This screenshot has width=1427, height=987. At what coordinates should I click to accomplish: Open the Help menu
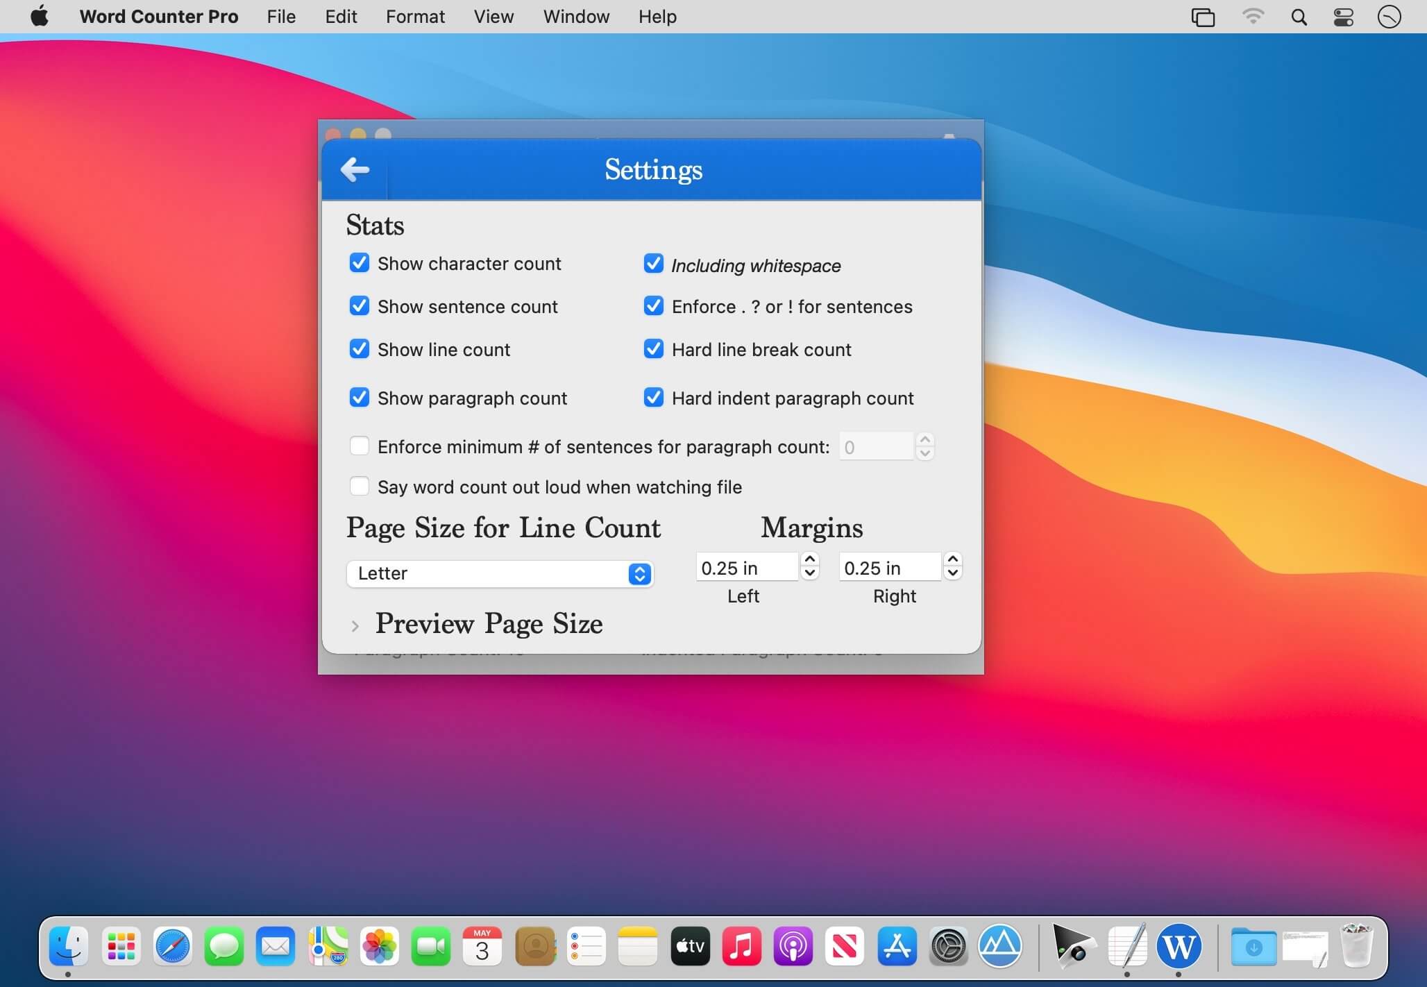pos(657,17)
